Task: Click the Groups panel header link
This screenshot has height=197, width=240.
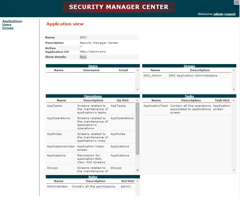Action: pyautogui.click(x=189, y=66)
